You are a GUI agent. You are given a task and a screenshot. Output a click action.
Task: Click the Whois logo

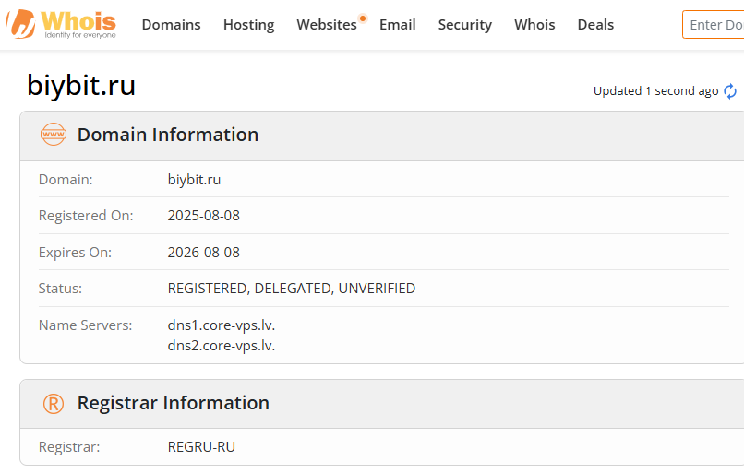(x=61, y=24)
